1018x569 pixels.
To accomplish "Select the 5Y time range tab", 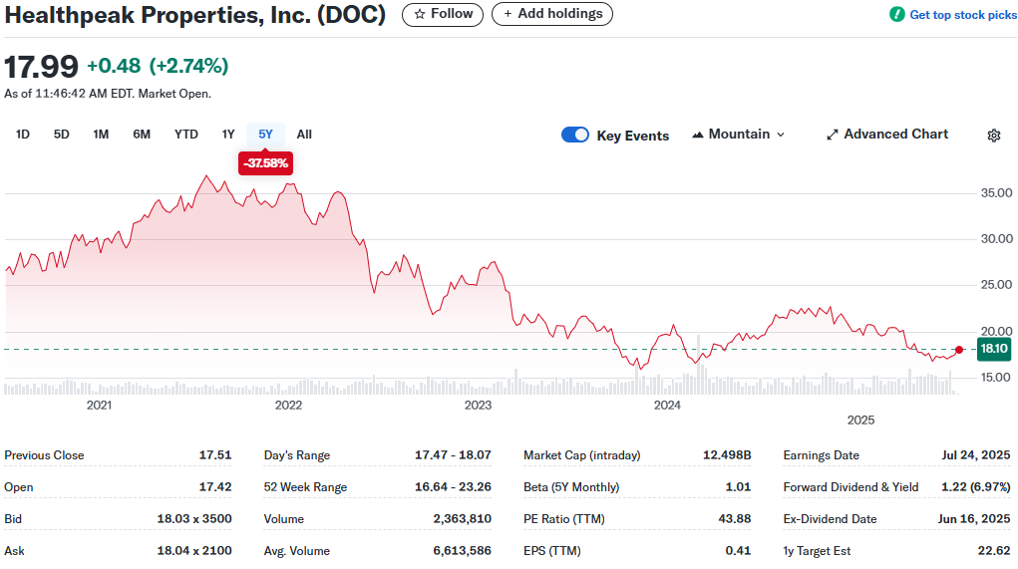I will pyautogui.click(x=265, y=135).
